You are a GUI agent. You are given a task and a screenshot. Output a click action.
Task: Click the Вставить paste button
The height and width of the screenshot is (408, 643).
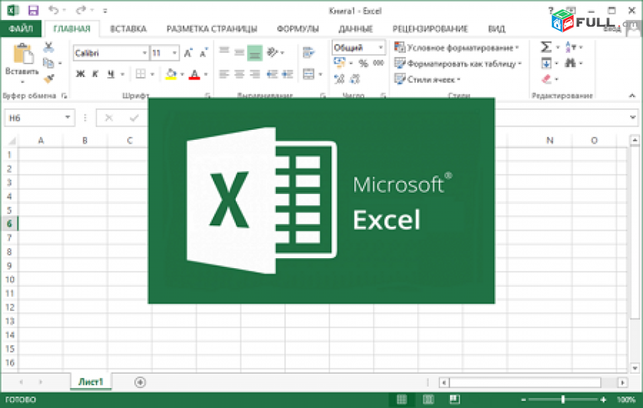pyautogui.click(x=22, y=62)
